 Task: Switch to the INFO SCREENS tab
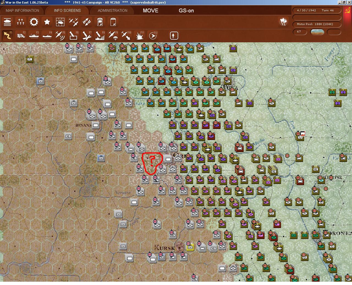[67, 10]
